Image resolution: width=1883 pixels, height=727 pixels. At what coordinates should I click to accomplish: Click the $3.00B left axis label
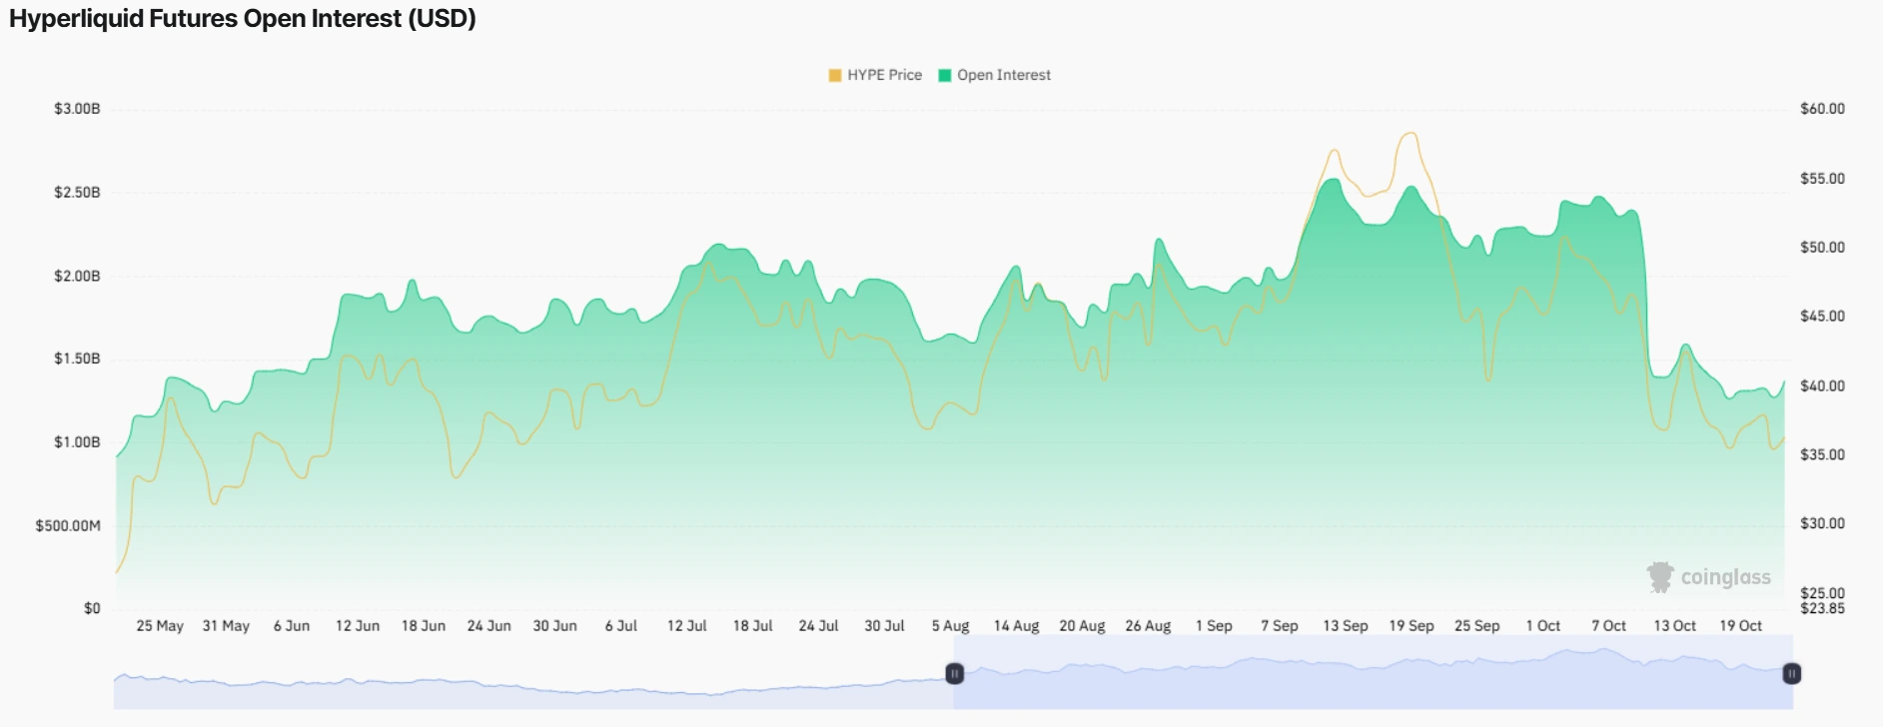click(x=77, y=109)
